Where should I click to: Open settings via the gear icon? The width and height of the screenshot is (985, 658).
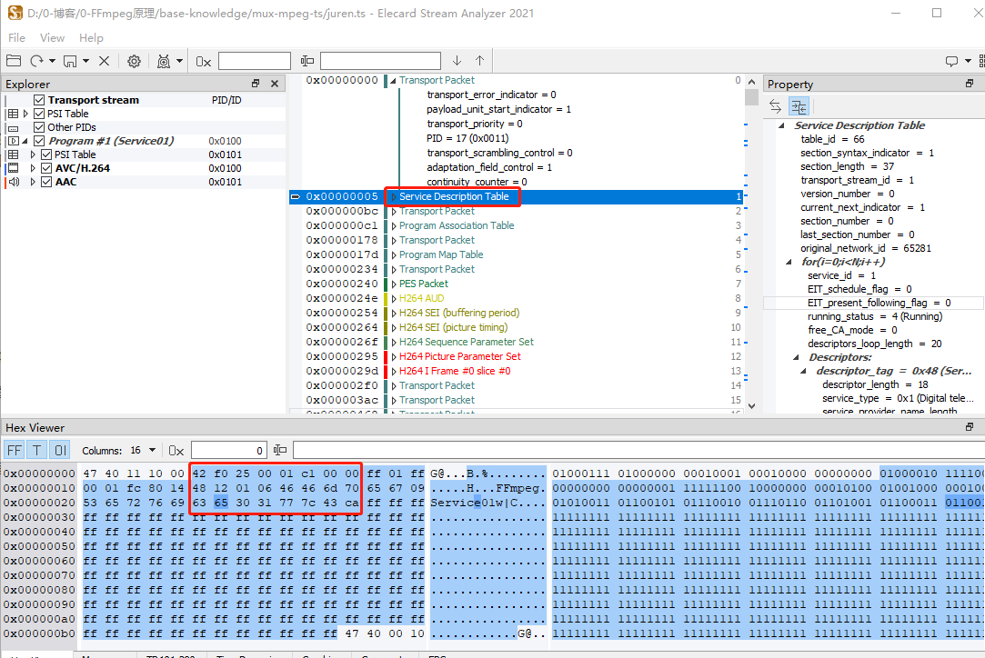pyautogui.click(x=134, y=61)
